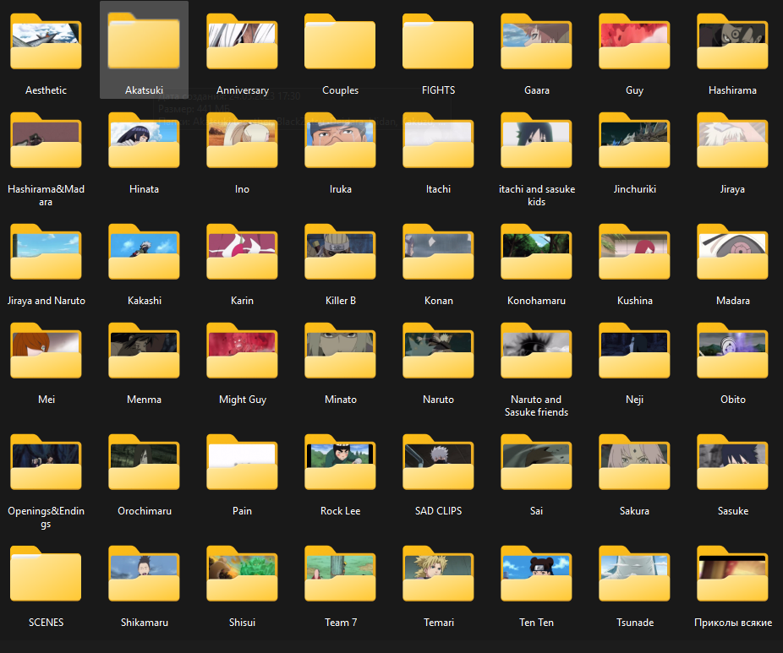Select the Rock Lee folder icon
Viewport: 783px width, 653px height.
click(340, 462)
